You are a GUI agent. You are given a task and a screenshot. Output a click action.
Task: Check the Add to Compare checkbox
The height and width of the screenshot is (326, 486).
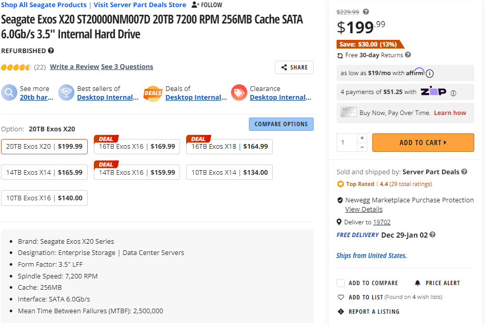pyautogui.click(x=341, y=283)
